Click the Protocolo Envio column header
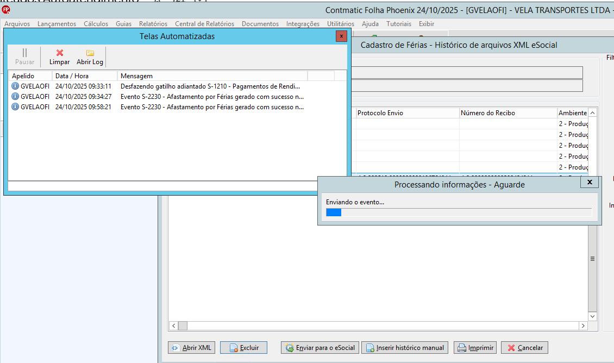Image resolution: width=614 pixels, height=363 pixels. (x=407, y=113)
